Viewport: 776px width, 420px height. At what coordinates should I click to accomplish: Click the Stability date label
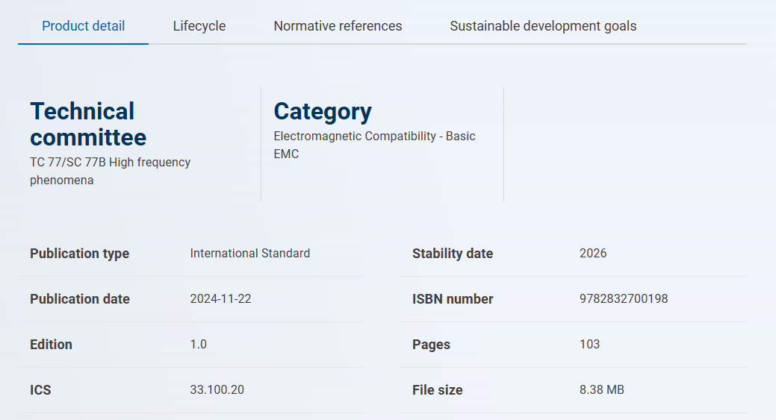click(452, 254)
